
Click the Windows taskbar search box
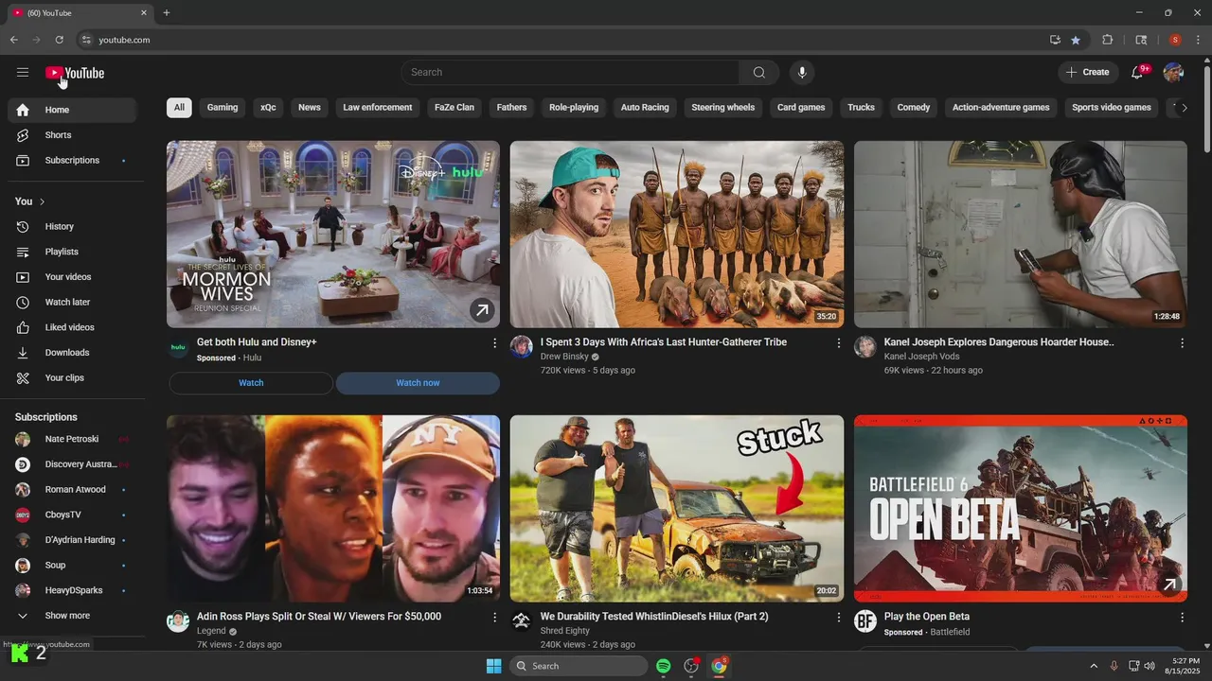pyautogui.click(x=579, y=666)
